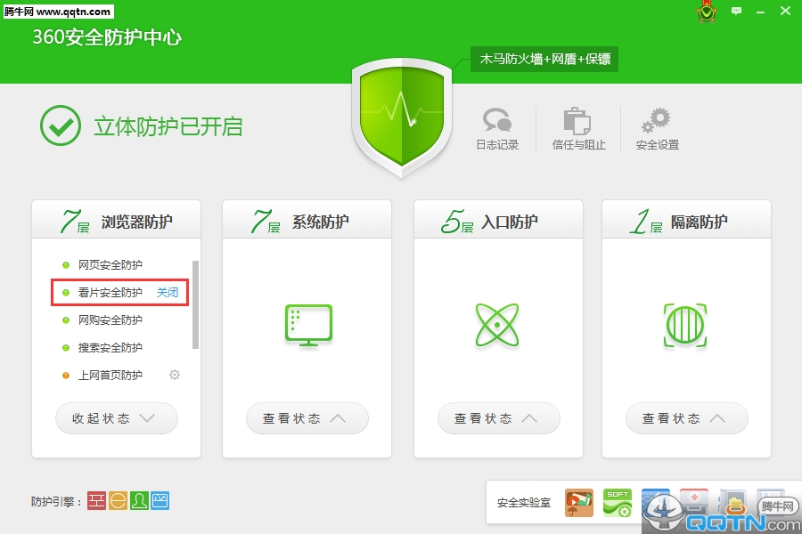Screen dimensions: 802x534
Task: Open the gear beside 上网首页防护
Action: tap(175, 375)
